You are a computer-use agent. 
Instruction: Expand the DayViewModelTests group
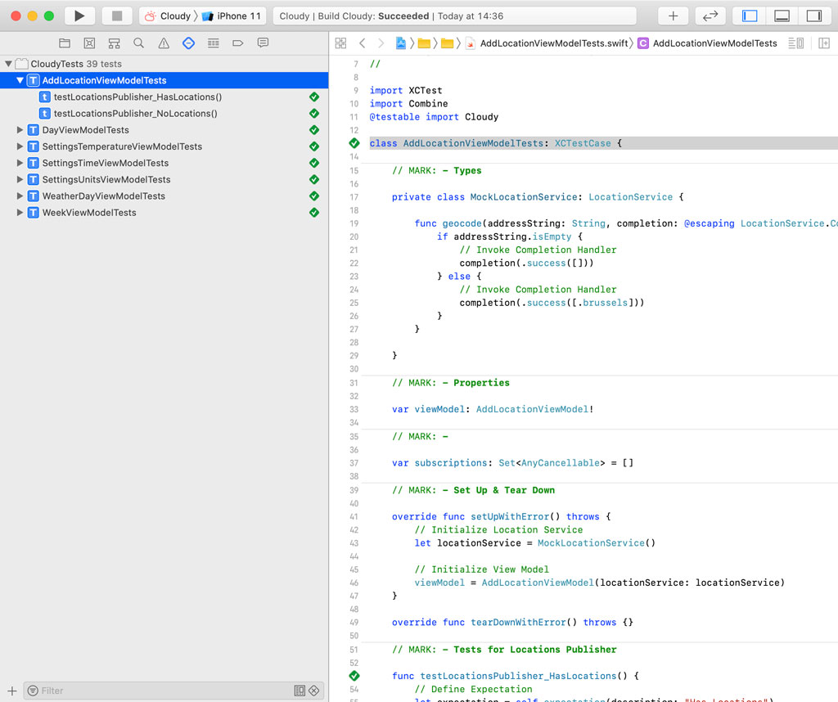click(19, 129)
